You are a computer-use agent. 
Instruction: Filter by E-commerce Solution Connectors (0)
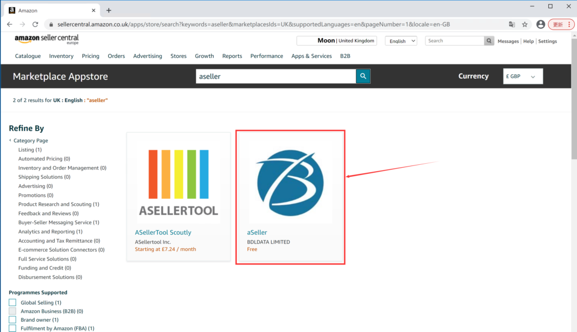click(61, 250)
